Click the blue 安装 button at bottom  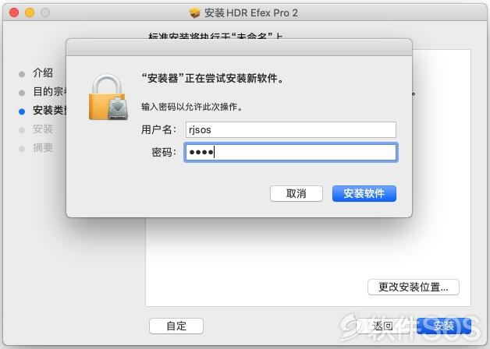(444, 326)
